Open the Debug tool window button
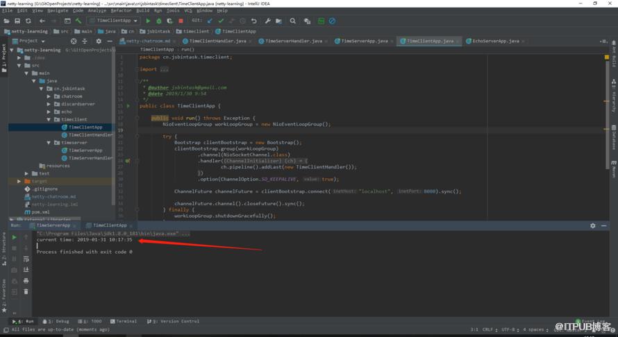618x337 pixels. pos(56,321)
